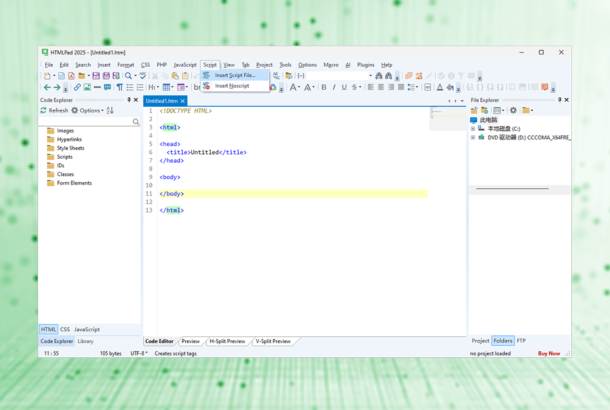Switch to the FTP tab

[x=521, y=341]
